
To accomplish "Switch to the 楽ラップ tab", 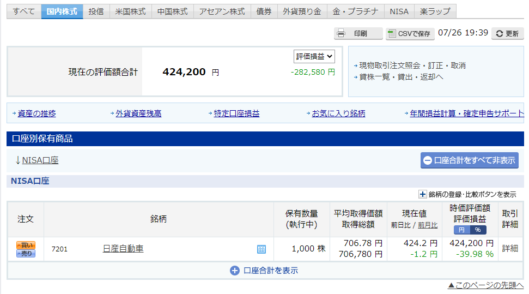I will pyautogui.click(x=435, y=11).
